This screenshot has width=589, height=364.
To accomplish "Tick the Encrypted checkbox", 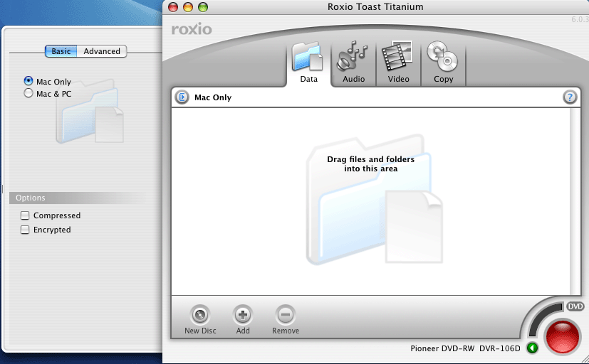I will point(25,230).
